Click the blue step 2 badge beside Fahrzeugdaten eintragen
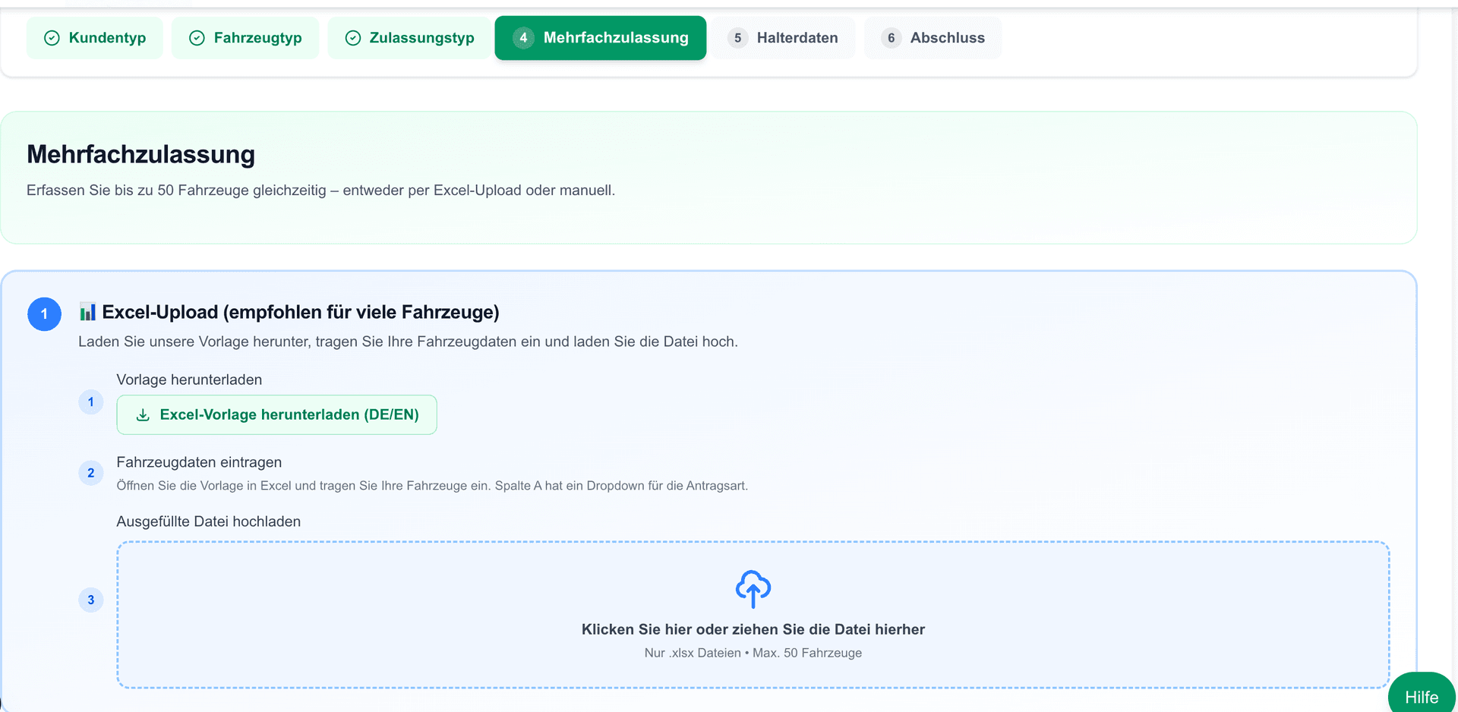The image size is (1458, 712). point(91,472)
